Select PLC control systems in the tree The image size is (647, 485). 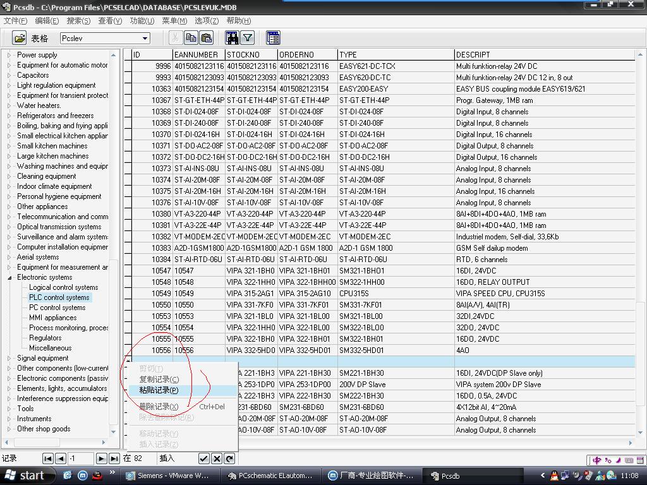point(59,297)
